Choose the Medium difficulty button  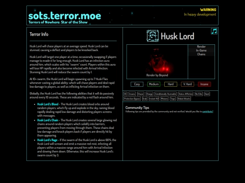coord(154,84)
